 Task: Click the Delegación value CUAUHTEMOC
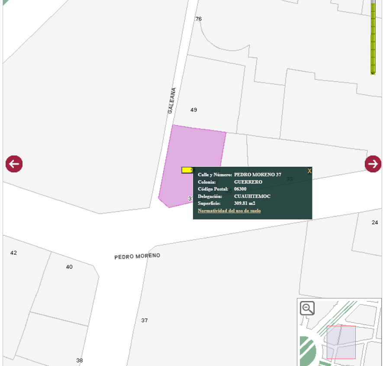click(252, 196)
